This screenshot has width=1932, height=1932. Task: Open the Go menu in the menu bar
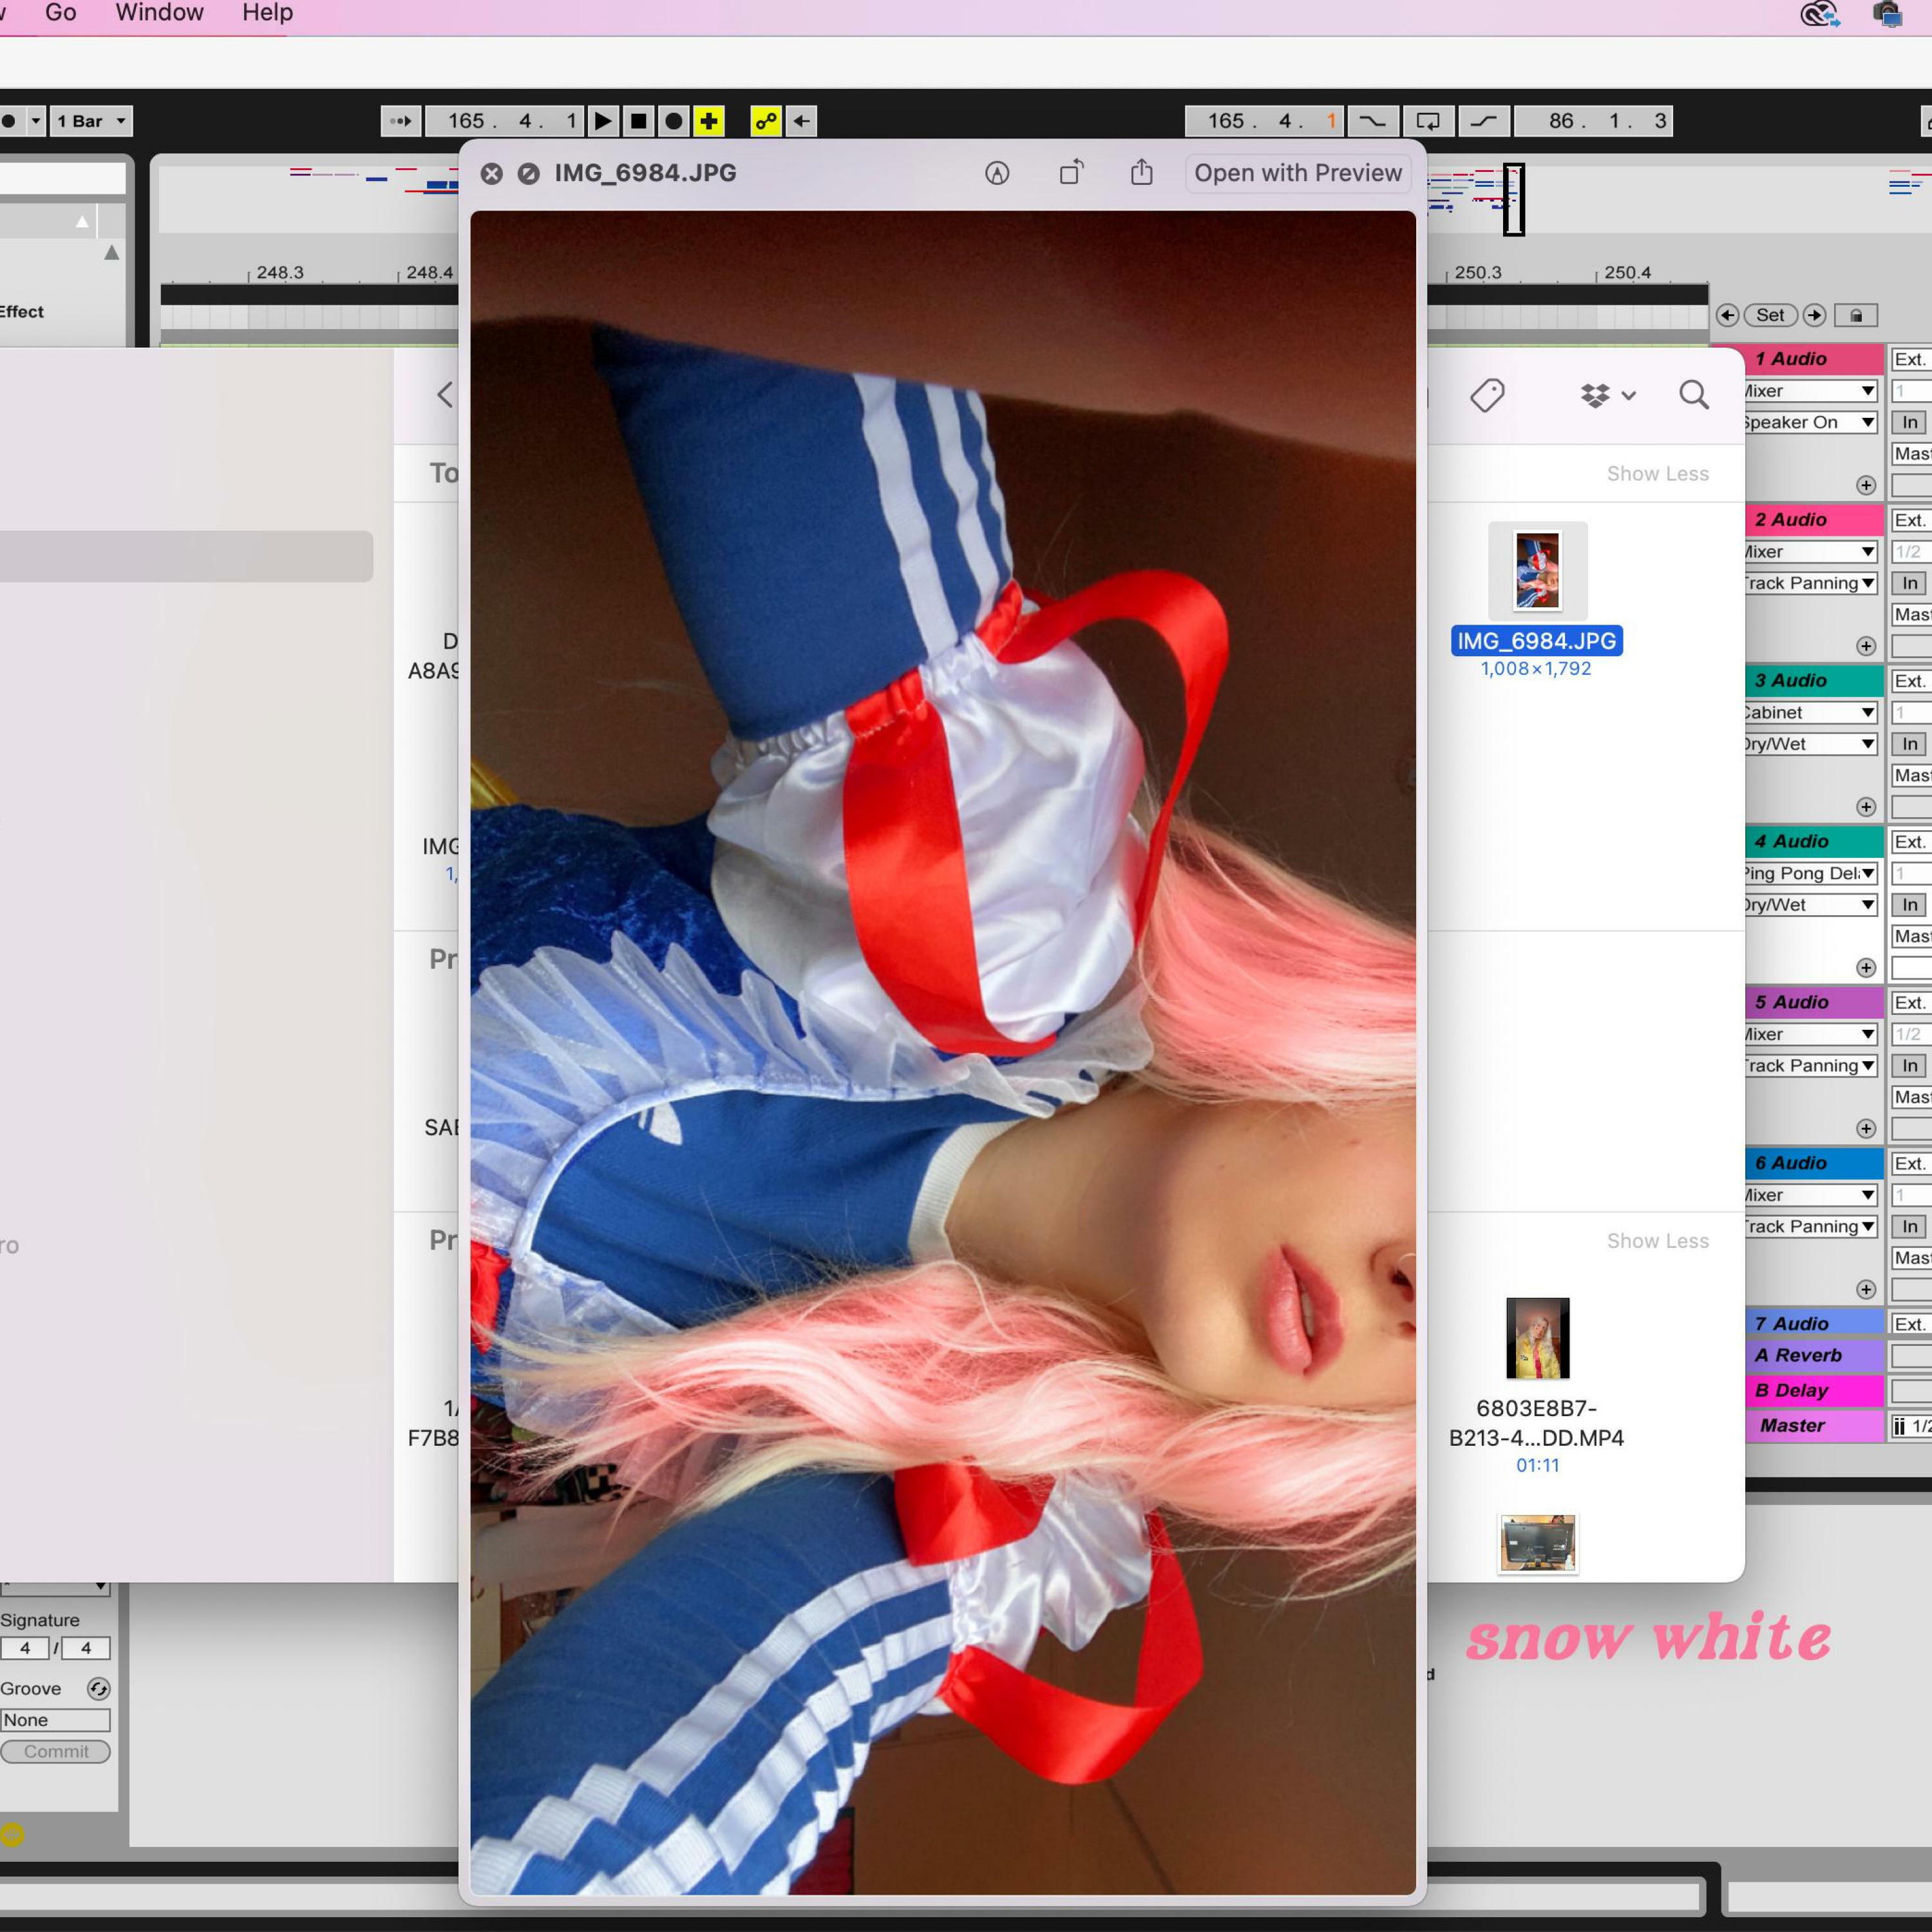61,13
